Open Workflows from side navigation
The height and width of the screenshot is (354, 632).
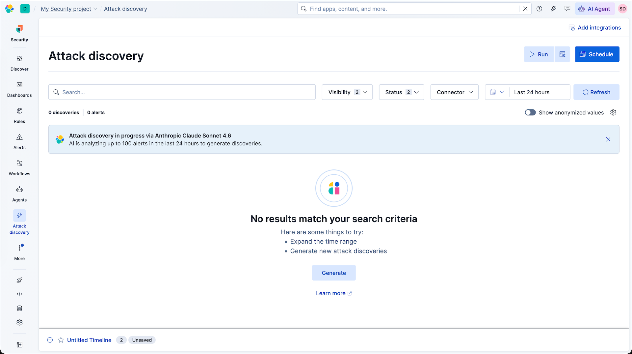[19, 168]
